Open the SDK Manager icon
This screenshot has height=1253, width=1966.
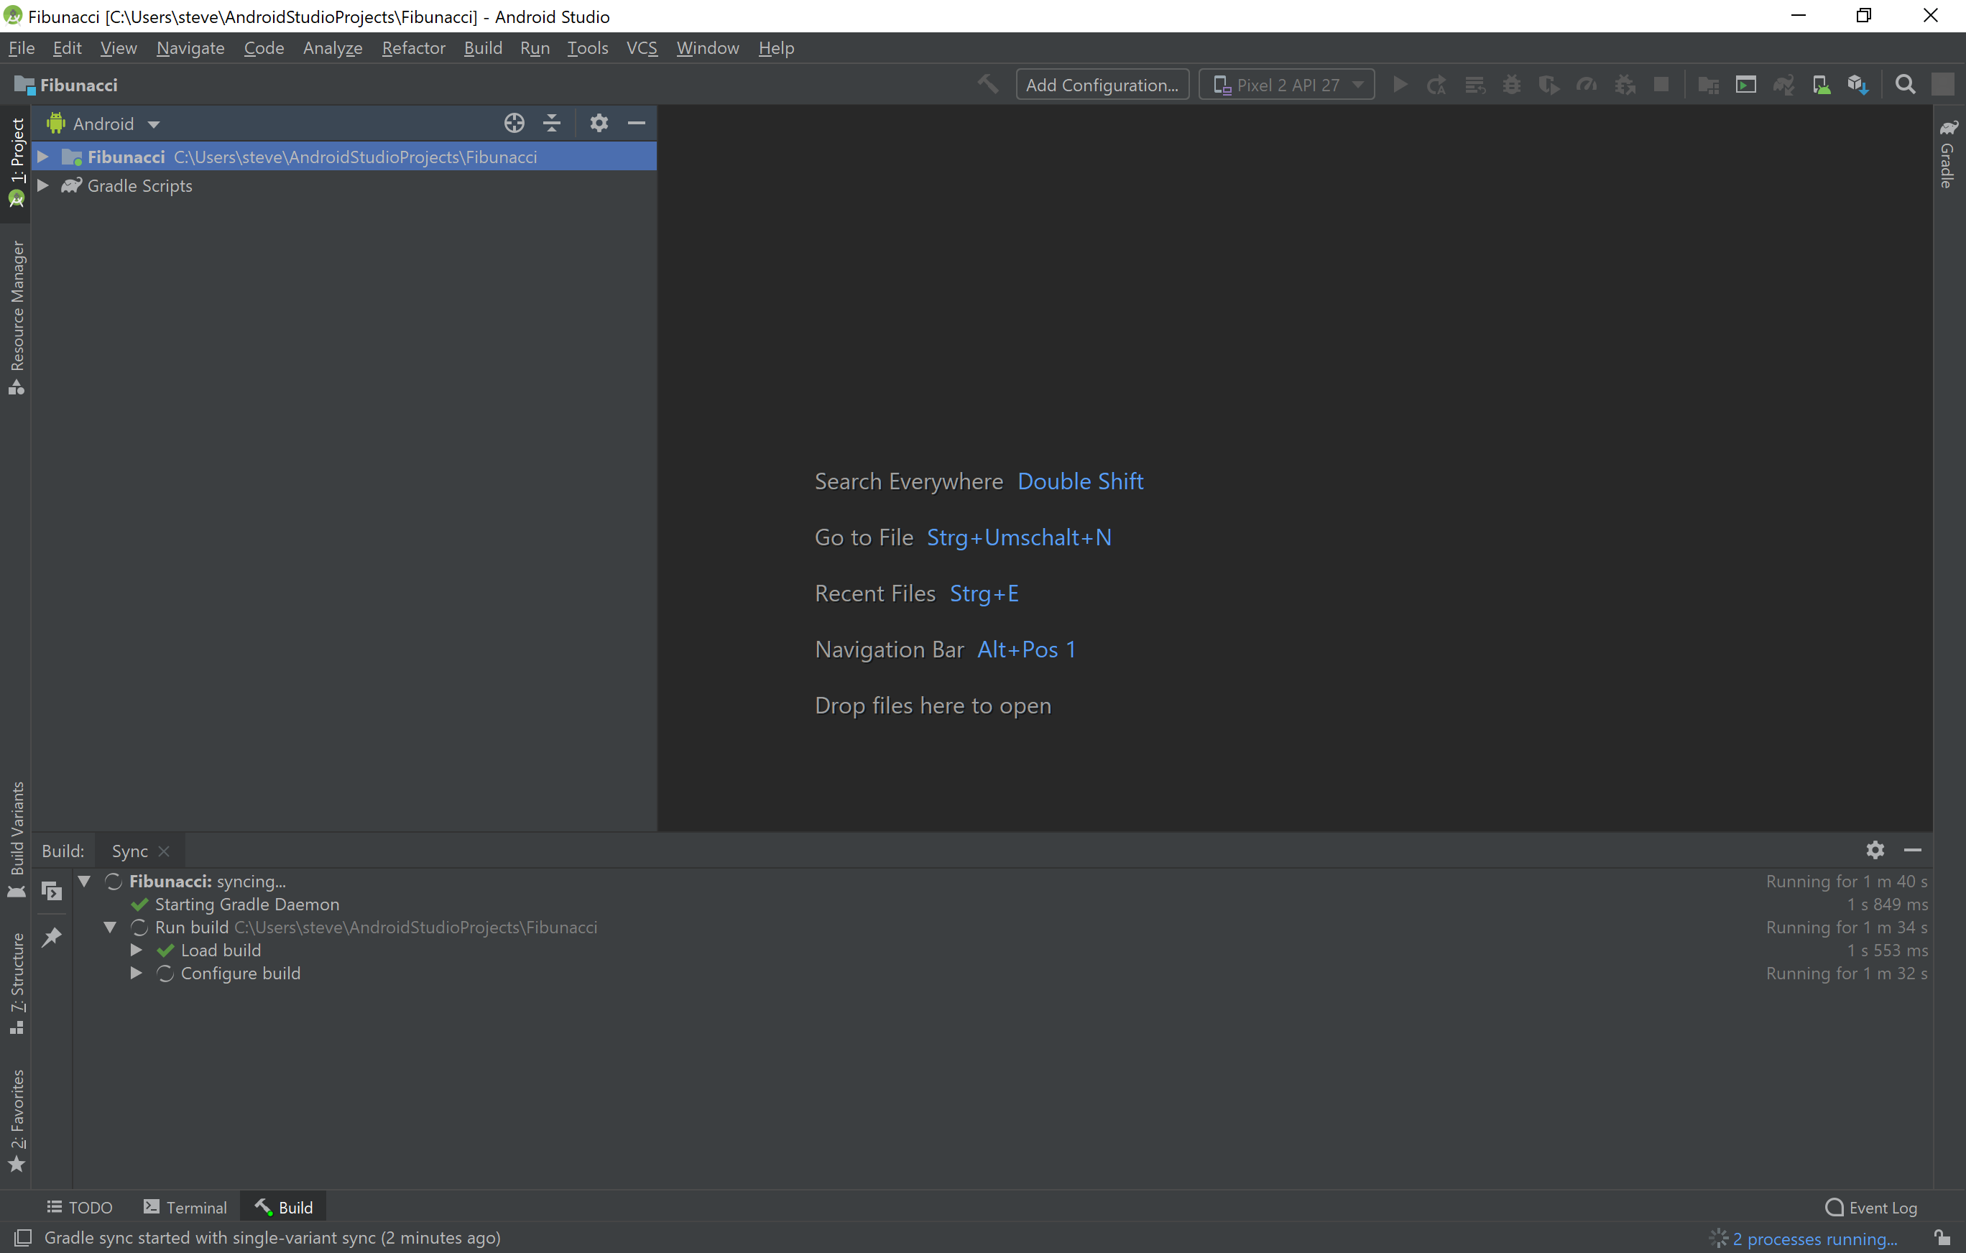1857,85
